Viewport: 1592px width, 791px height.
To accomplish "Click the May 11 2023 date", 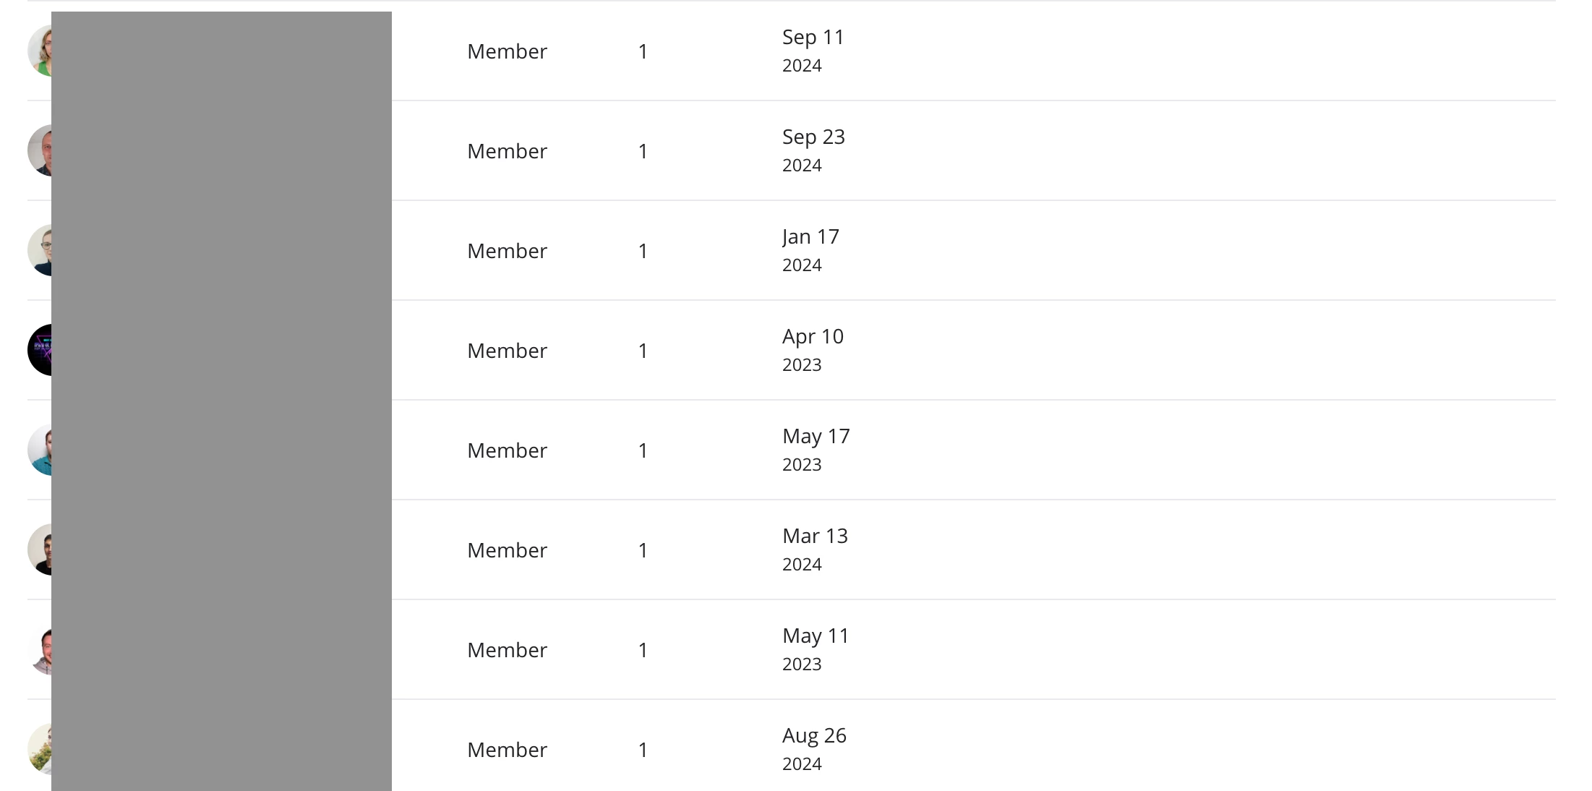I will point(816,649).
